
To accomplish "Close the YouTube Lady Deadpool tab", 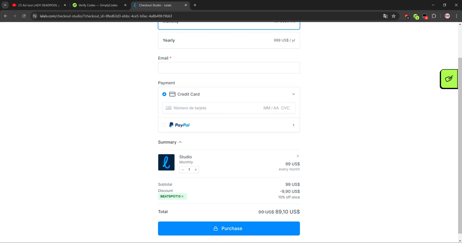I will 65,5.
